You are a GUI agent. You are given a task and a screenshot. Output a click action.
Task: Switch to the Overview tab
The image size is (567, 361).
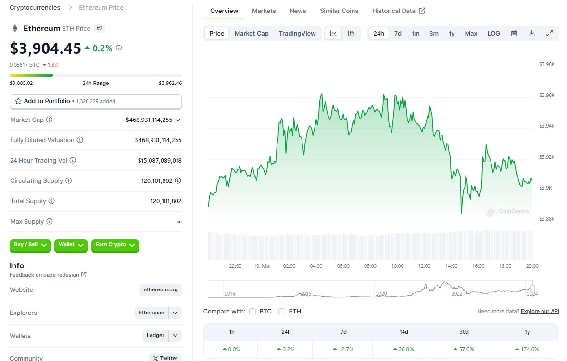[x=224, y=11]
